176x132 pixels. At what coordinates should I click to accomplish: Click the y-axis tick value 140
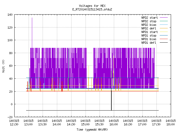[10, 15]
